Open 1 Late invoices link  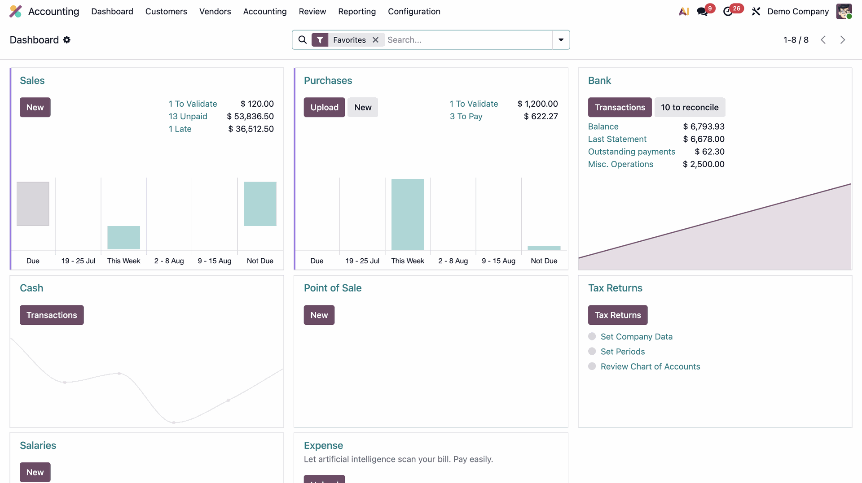tap(180, 129)
